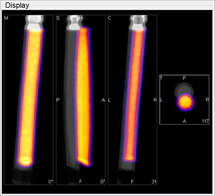Click the P marker in transverse view
Viewport: 215px width, 196px height.
[x=184, y=78]
